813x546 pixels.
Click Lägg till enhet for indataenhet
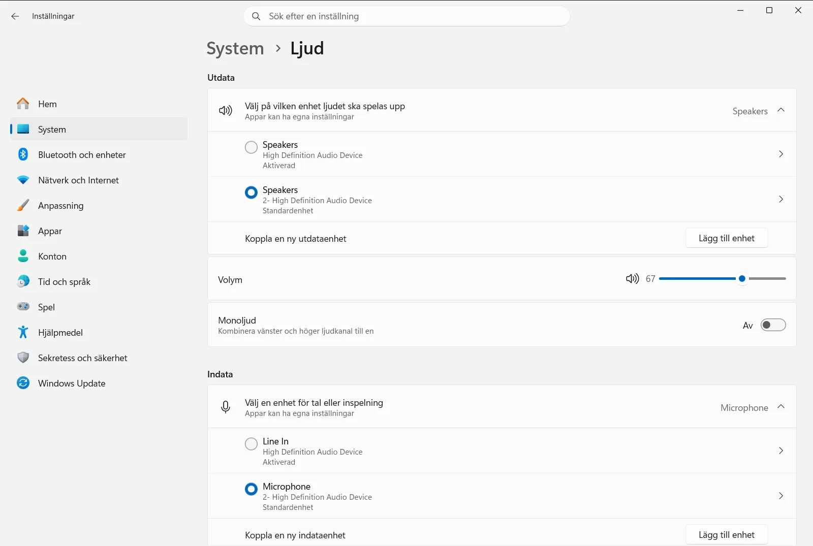click(727, 535)
